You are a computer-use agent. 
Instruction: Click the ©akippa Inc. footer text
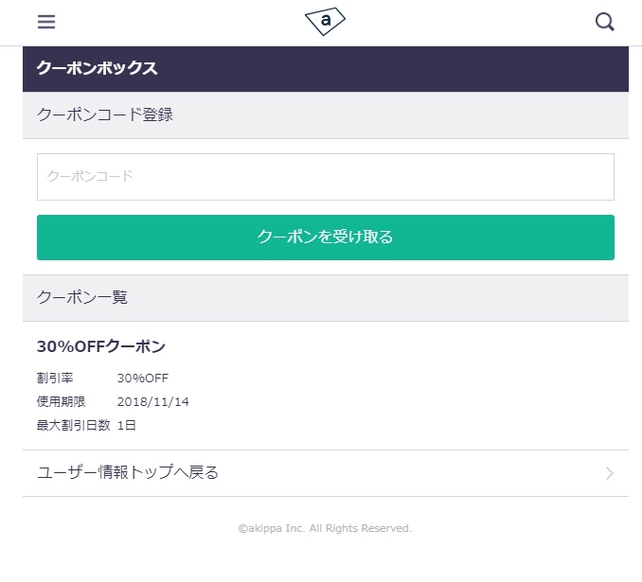tap(272, 528)
